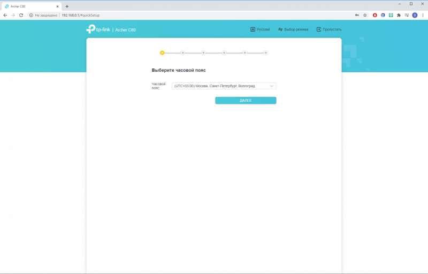Open the media control playlist icon
This screenshot has width=428, height=274.
click(x=407, y=16)
